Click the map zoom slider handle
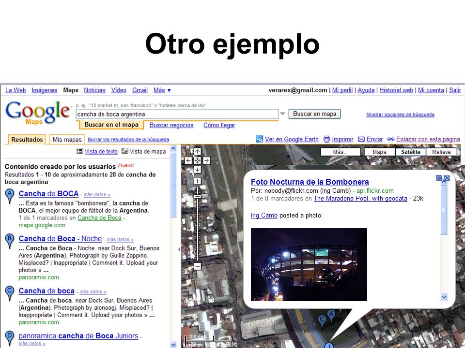 click(x=198, y=196)
